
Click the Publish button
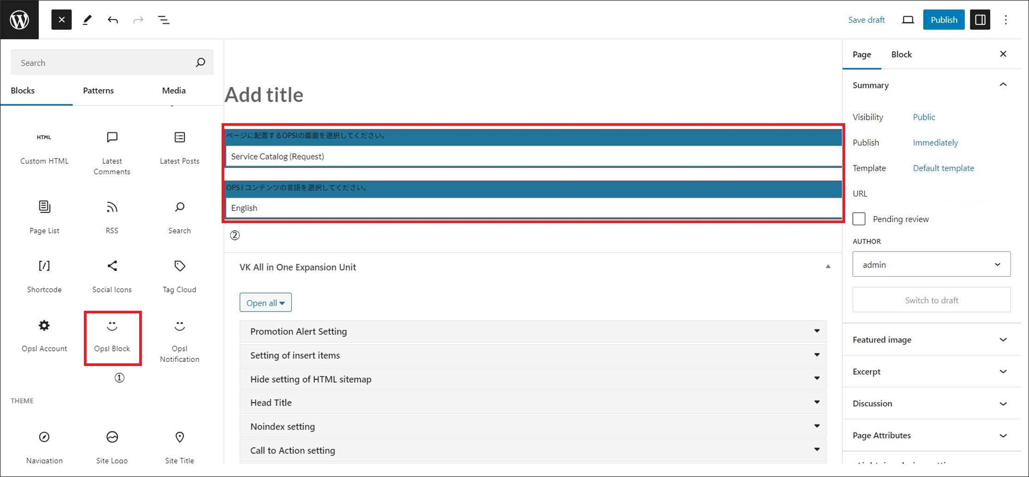coord(943,20)
